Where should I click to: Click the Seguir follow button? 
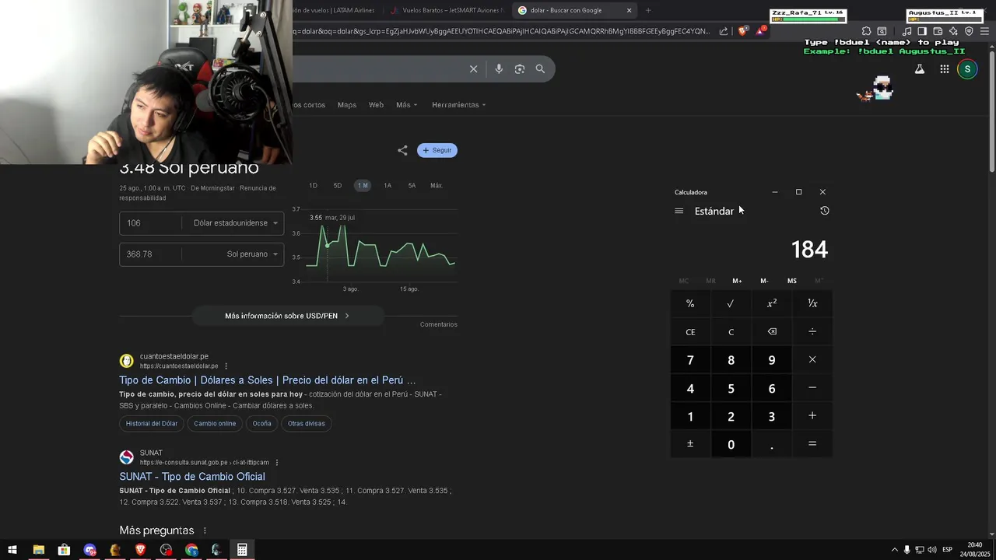437,150
